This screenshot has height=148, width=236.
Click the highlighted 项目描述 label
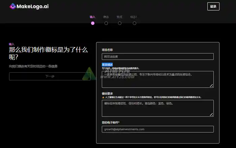(x=107, y=65)
